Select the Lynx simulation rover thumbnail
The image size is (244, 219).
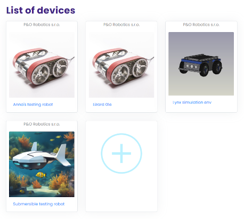pyautogui.click(x=201, y=64)
